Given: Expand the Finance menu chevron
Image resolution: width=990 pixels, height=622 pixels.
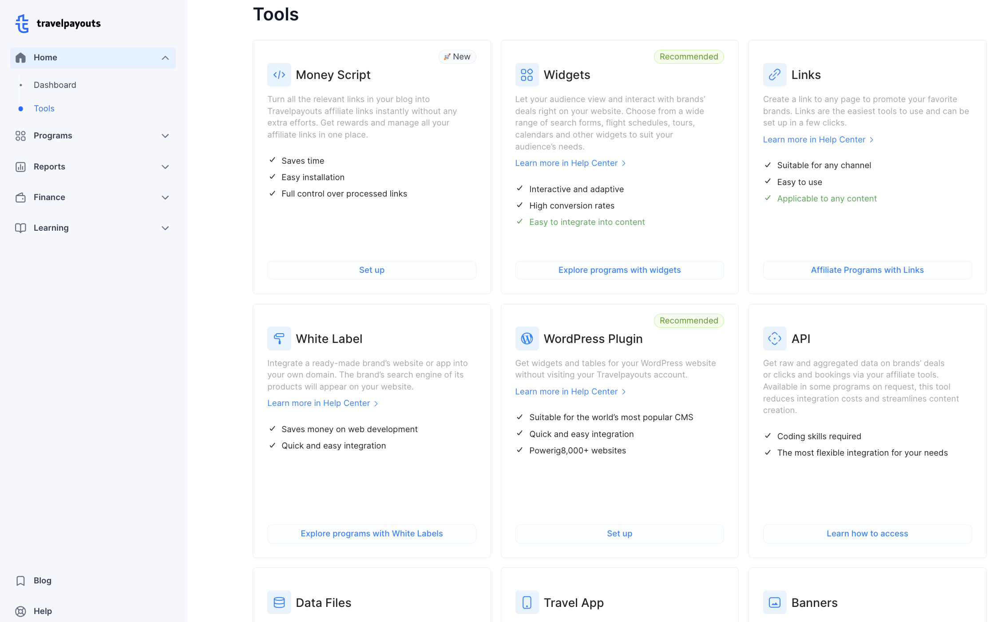Looking at the screenshot, I should point(165,197).
